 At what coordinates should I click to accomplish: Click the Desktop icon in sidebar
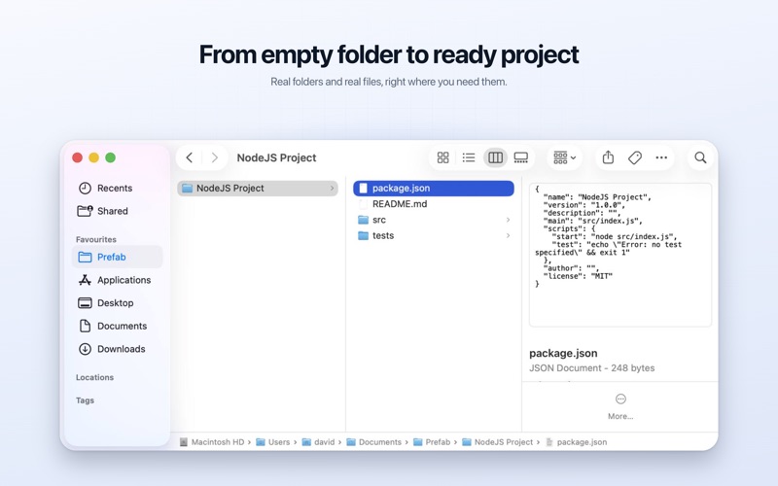(x=85, y=303)
